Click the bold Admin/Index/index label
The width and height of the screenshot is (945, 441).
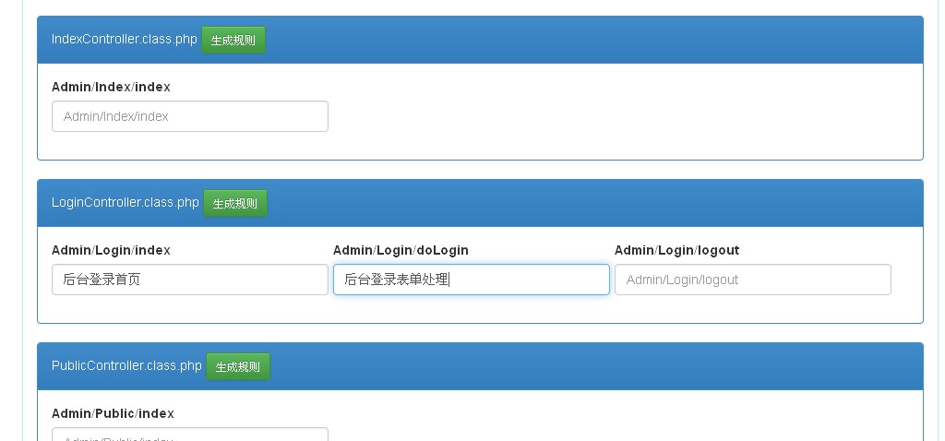pyautogui.click(x=111, y=87)
